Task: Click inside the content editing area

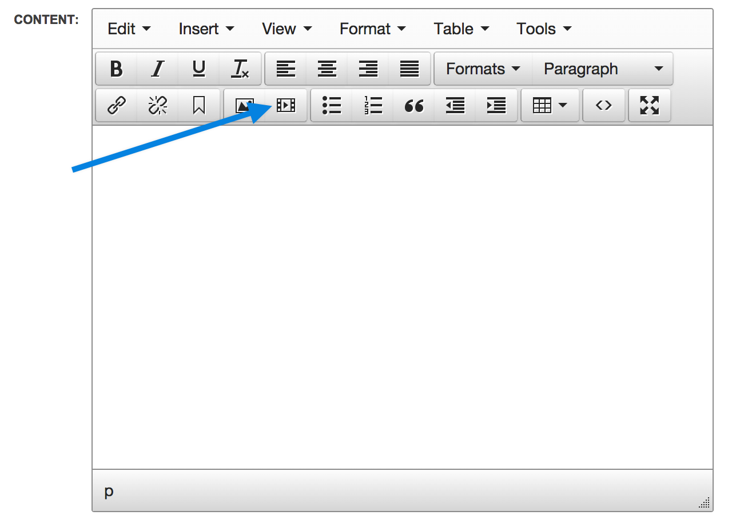Action: [x=403, y=297]
